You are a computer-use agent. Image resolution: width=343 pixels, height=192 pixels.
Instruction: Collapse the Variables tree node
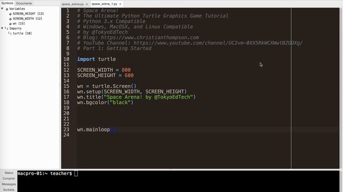[x=2, y=9]
